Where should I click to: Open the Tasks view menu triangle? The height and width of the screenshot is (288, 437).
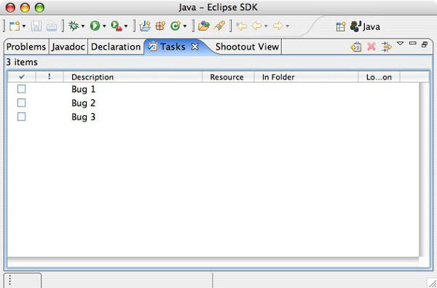click(400, 44)
